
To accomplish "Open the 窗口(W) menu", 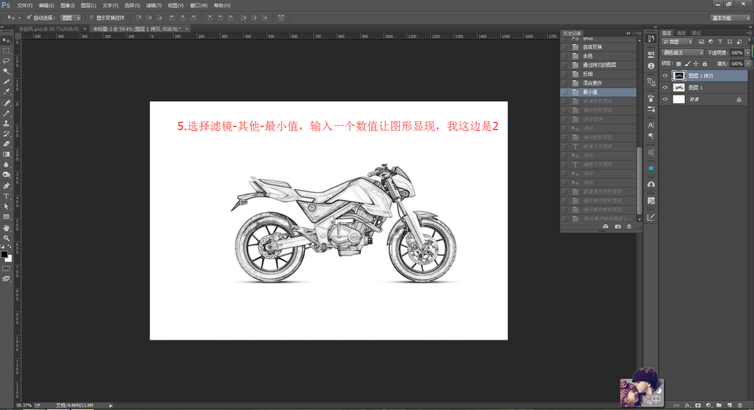I will pos(199,5).
